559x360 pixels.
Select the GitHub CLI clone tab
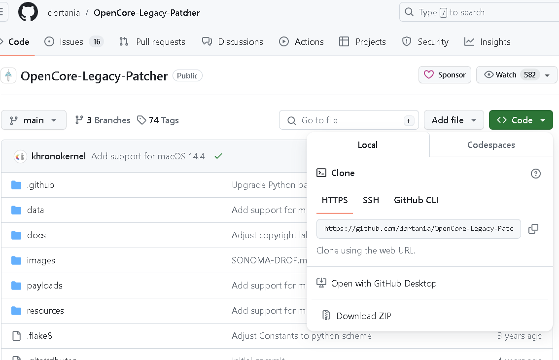tap(416, 200)
